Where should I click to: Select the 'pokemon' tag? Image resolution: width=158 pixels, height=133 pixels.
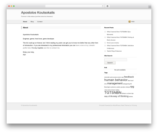click(113, 87)
